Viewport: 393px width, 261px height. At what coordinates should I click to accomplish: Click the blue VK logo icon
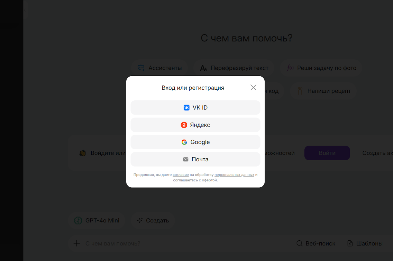[x=186, y=108]
